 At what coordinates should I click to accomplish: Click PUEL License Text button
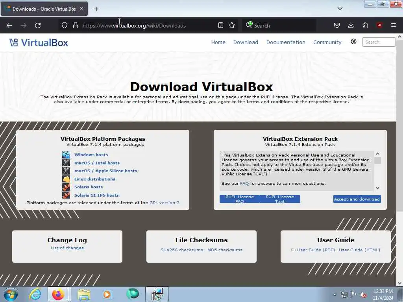280,199
